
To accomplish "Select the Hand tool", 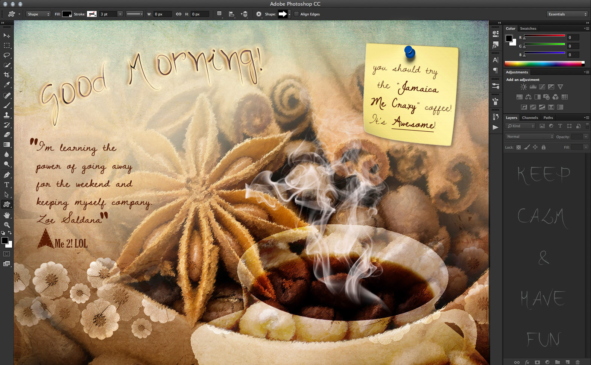I will [x=7, y=215].
